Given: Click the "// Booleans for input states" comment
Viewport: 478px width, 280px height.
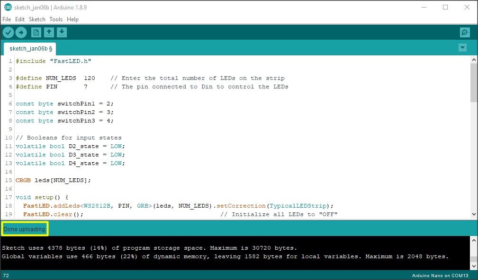Looking at the screenshot, I should [69, 138].
